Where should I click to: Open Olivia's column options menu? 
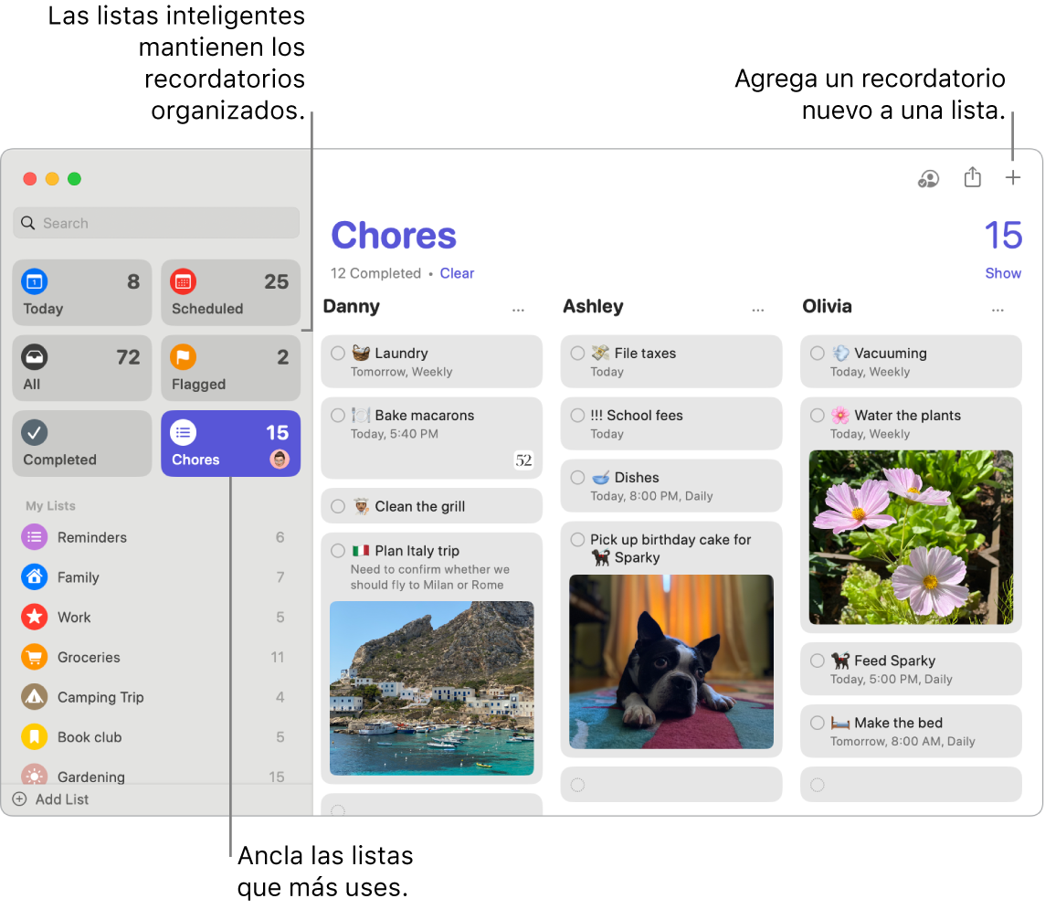pos(997,309)
